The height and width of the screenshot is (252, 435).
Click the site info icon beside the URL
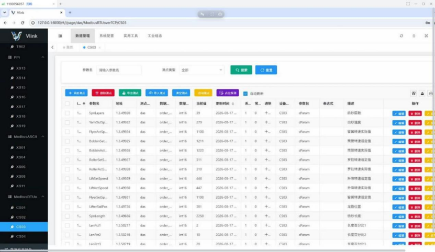[x=33, y=22]
